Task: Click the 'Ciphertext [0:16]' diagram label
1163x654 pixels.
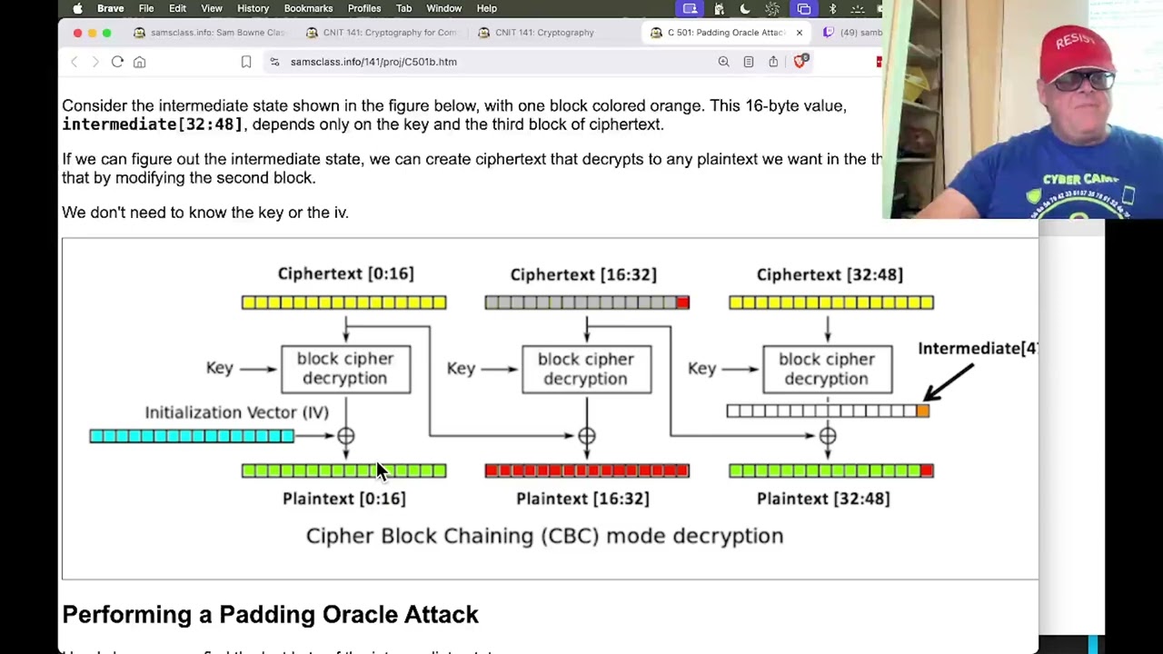Action: tap(346, 273)
